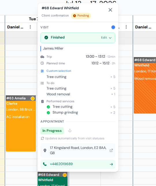Expand the Finished status Edit dropdown

click(x=106, y=38)
